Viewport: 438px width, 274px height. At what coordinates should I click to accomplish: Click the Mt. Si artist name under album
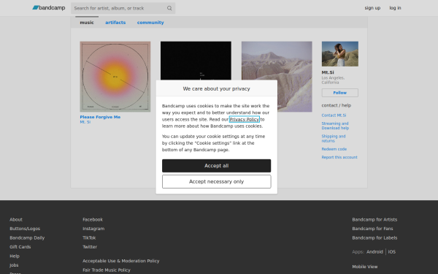85,122
